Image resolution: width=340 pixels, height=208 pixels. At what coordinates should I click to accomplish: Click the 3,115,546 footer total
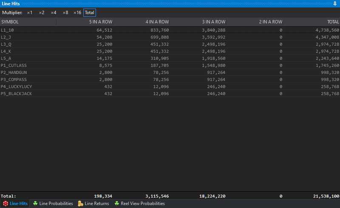point(157,196)
